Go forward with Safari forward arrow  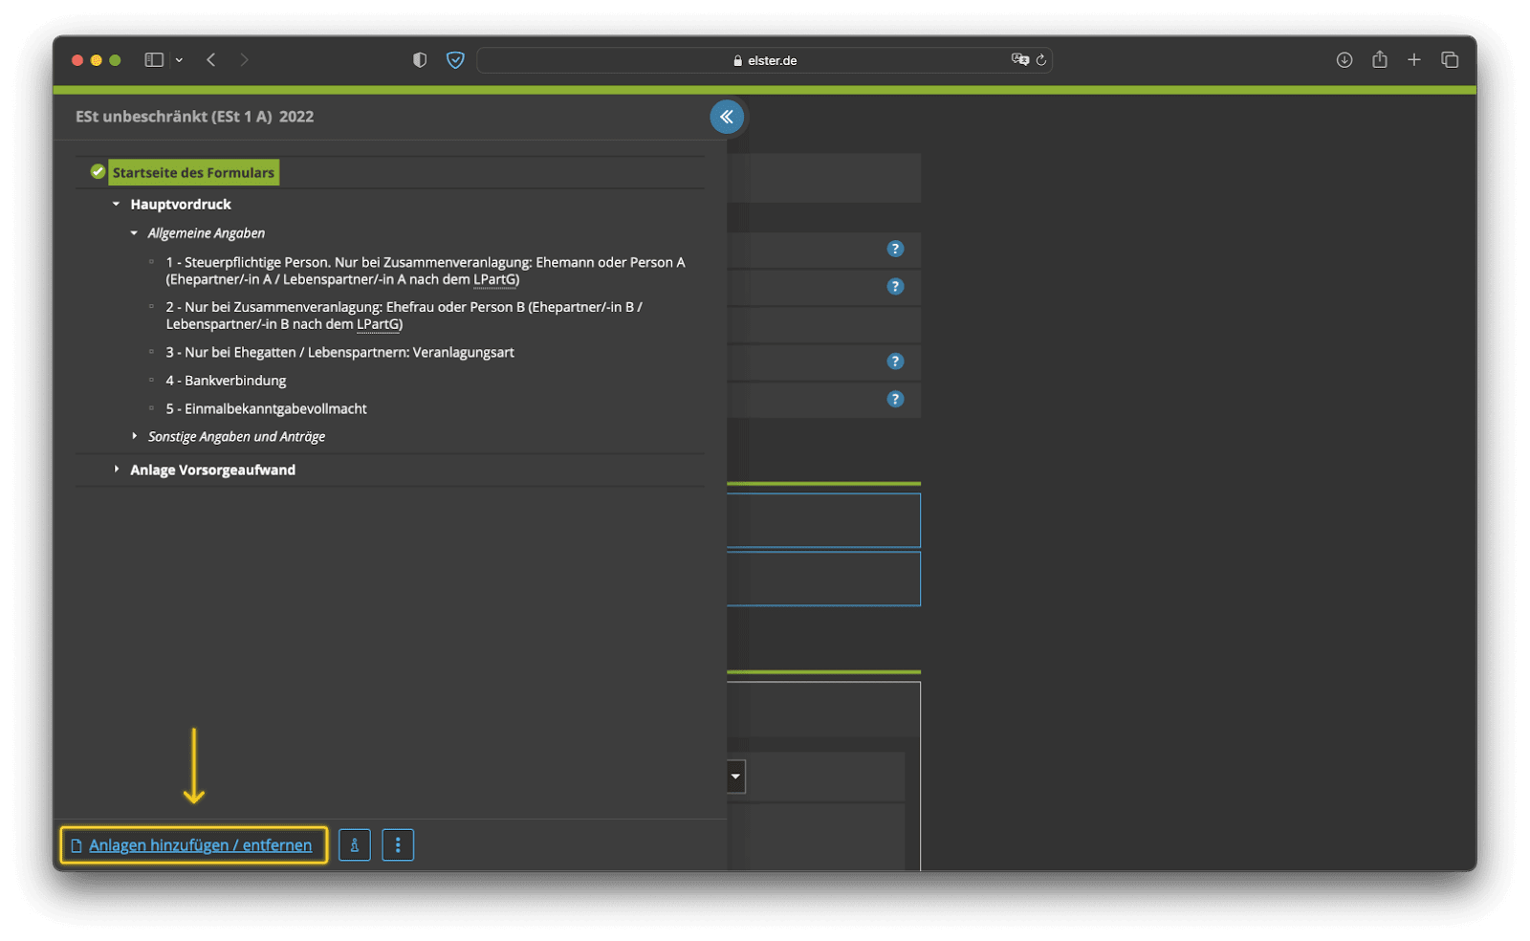pos(244,59)
